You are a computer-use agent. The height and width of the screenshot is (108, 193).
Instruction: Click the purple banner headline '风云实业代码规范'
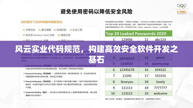click(x=49, y=49)
